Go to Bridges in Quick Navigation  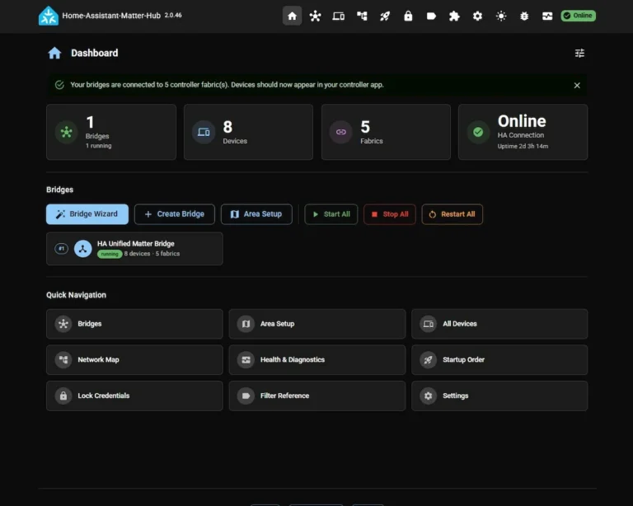134,324
